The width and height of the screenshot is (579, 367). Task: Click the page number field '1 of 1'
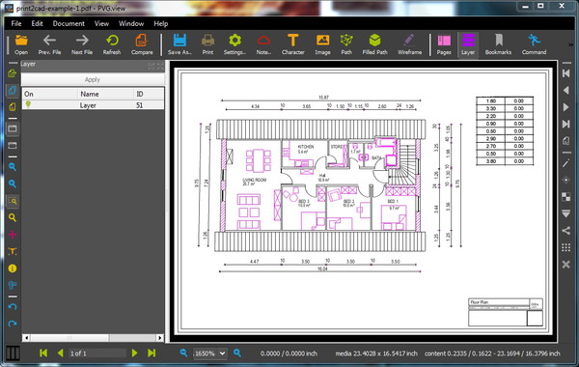pyautogui.click(x=97, y=353)
